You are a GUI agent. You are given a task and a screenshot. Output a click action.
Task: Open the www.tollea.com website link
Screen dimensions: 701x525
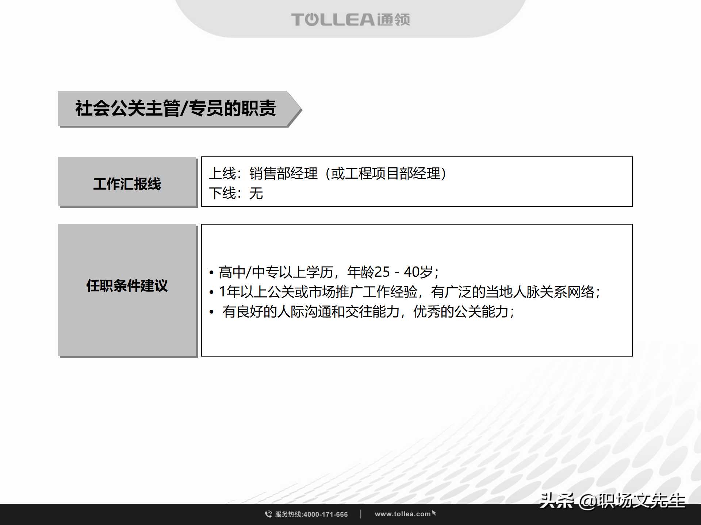click(403, 513)
